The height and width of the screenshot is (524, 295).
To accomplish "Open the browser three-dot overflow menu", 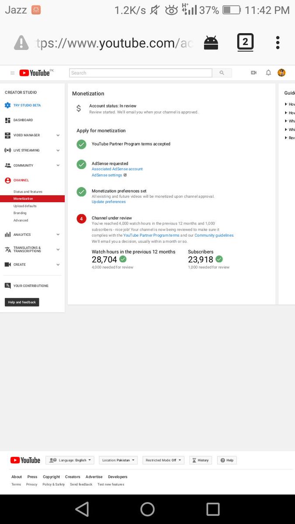I will 278,42.
